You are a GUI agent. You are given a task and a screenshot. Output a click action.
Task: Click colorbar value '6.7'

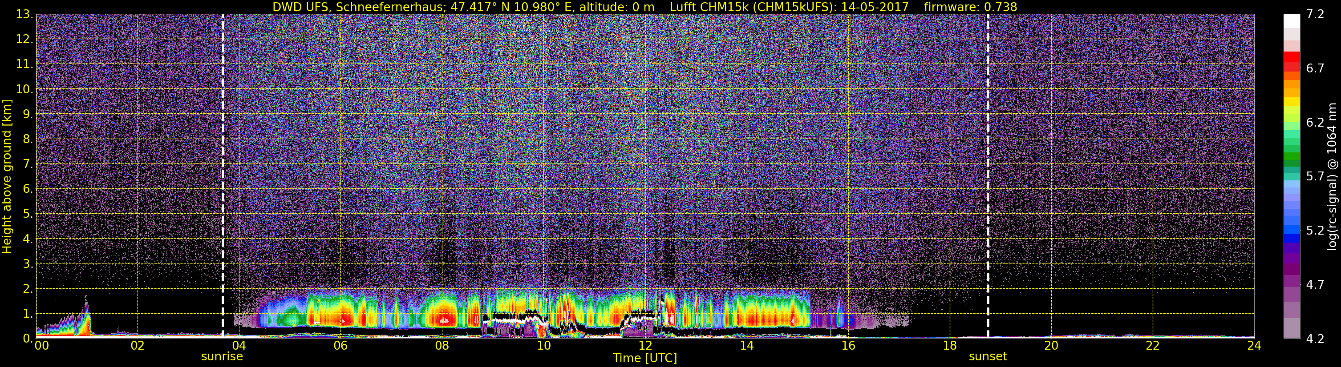point(1315,68)
